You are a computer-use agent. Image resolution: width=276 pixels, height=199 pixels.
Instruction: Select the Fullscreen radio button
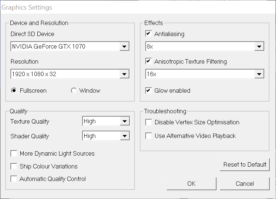point(14,90)
